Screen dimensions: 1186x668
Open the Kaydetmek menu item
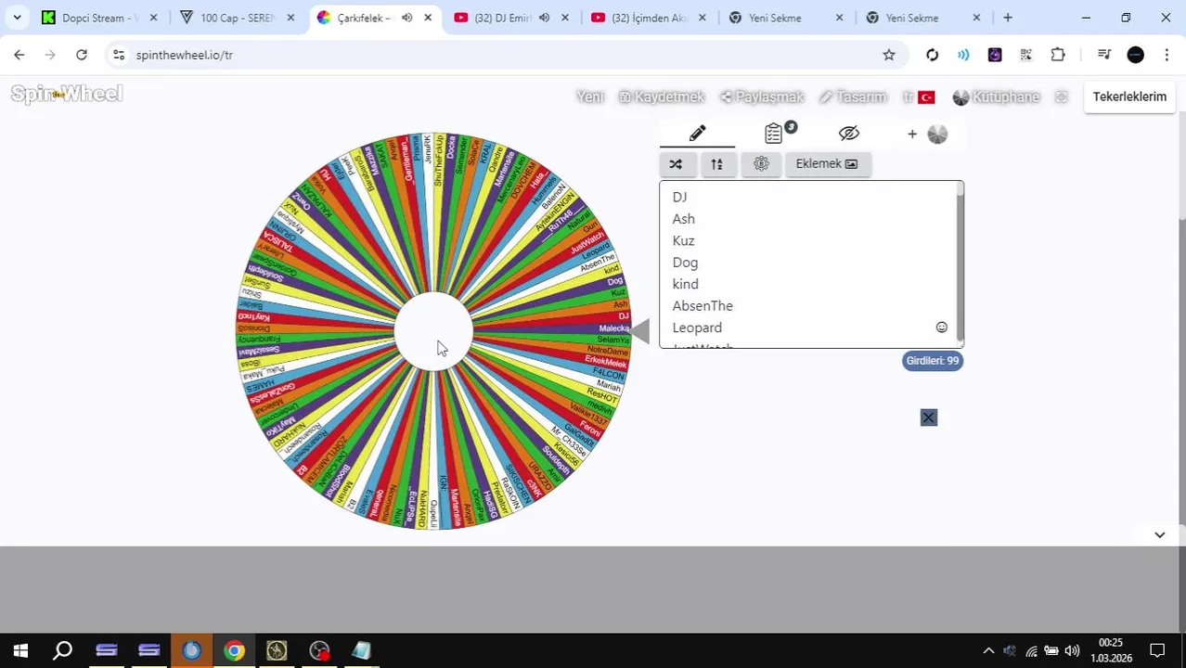coord(662,96)
